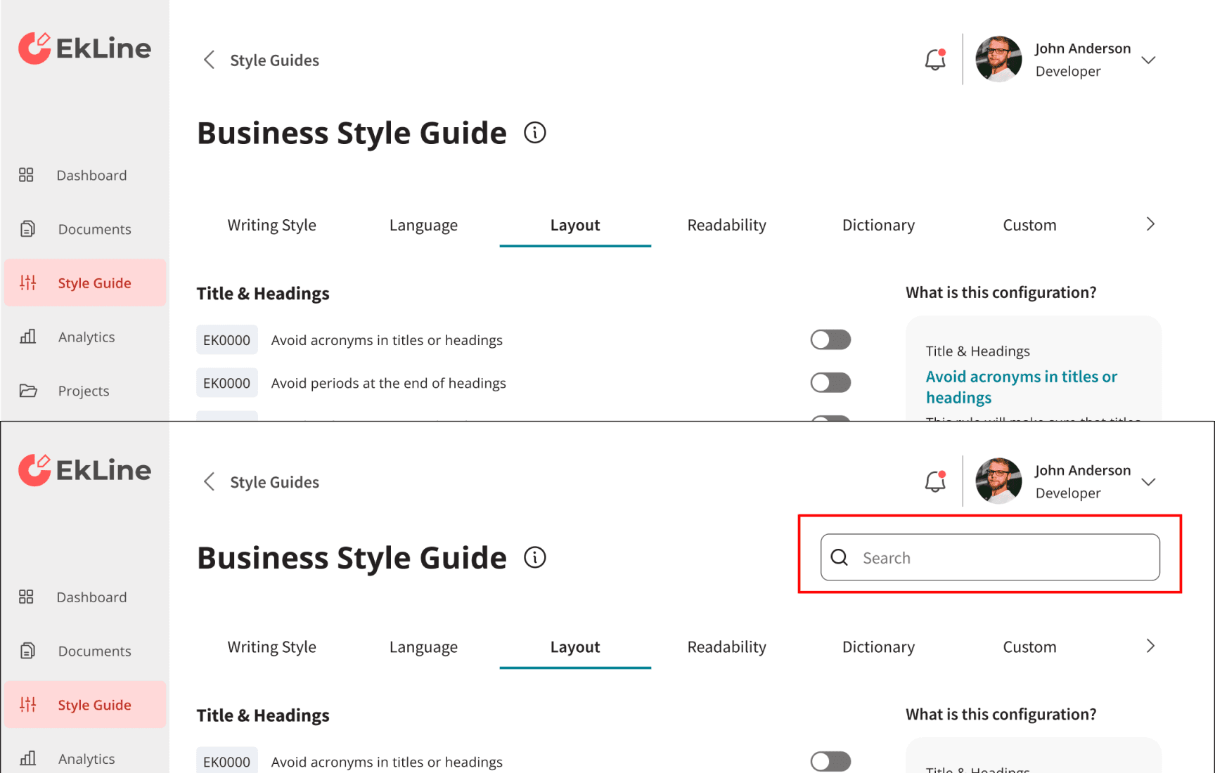Go to Documents label in lower screenshot sidebar

(94, 651)
